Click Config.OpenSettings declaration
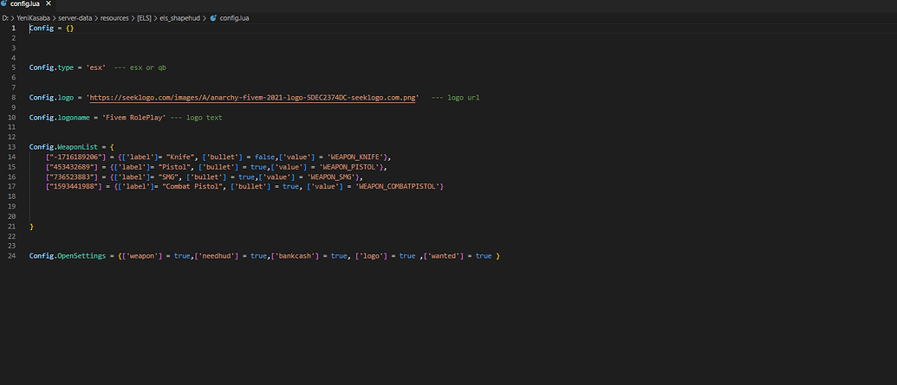Viewport: 897px width, 385px height. click(68, 256)
